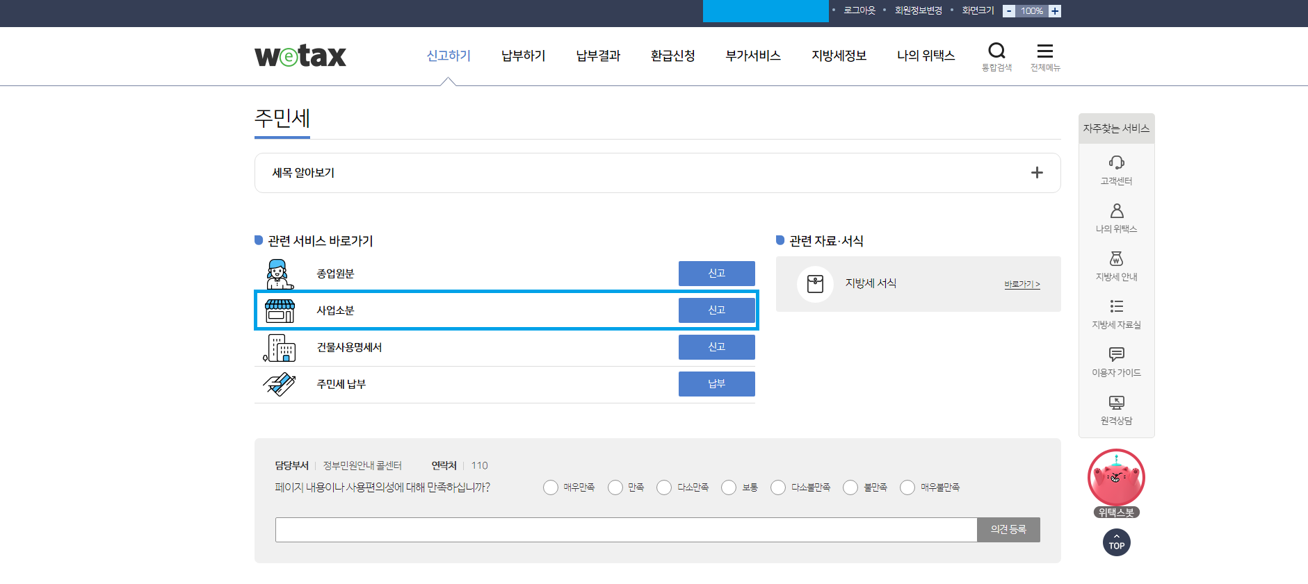The image size is (1308, 584).
Task: Click the 건물사용명세서 building icon
Action: click(280, 347)
